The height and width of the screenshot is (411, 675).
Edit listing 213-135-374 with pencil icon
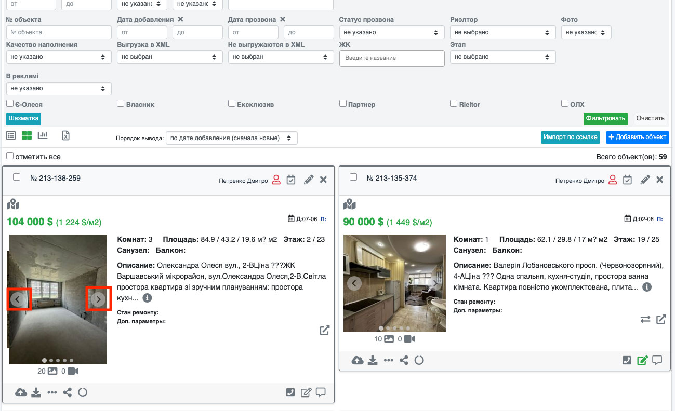click(645, 180)
